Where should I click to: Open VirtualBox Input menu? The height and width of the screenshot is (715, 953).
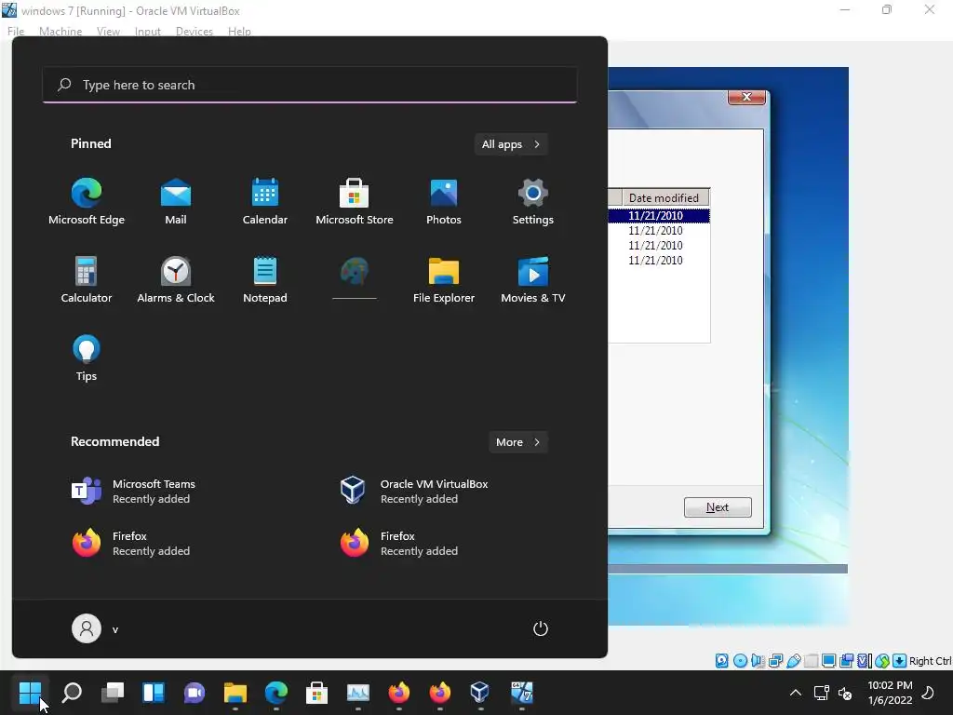point(148,31)
